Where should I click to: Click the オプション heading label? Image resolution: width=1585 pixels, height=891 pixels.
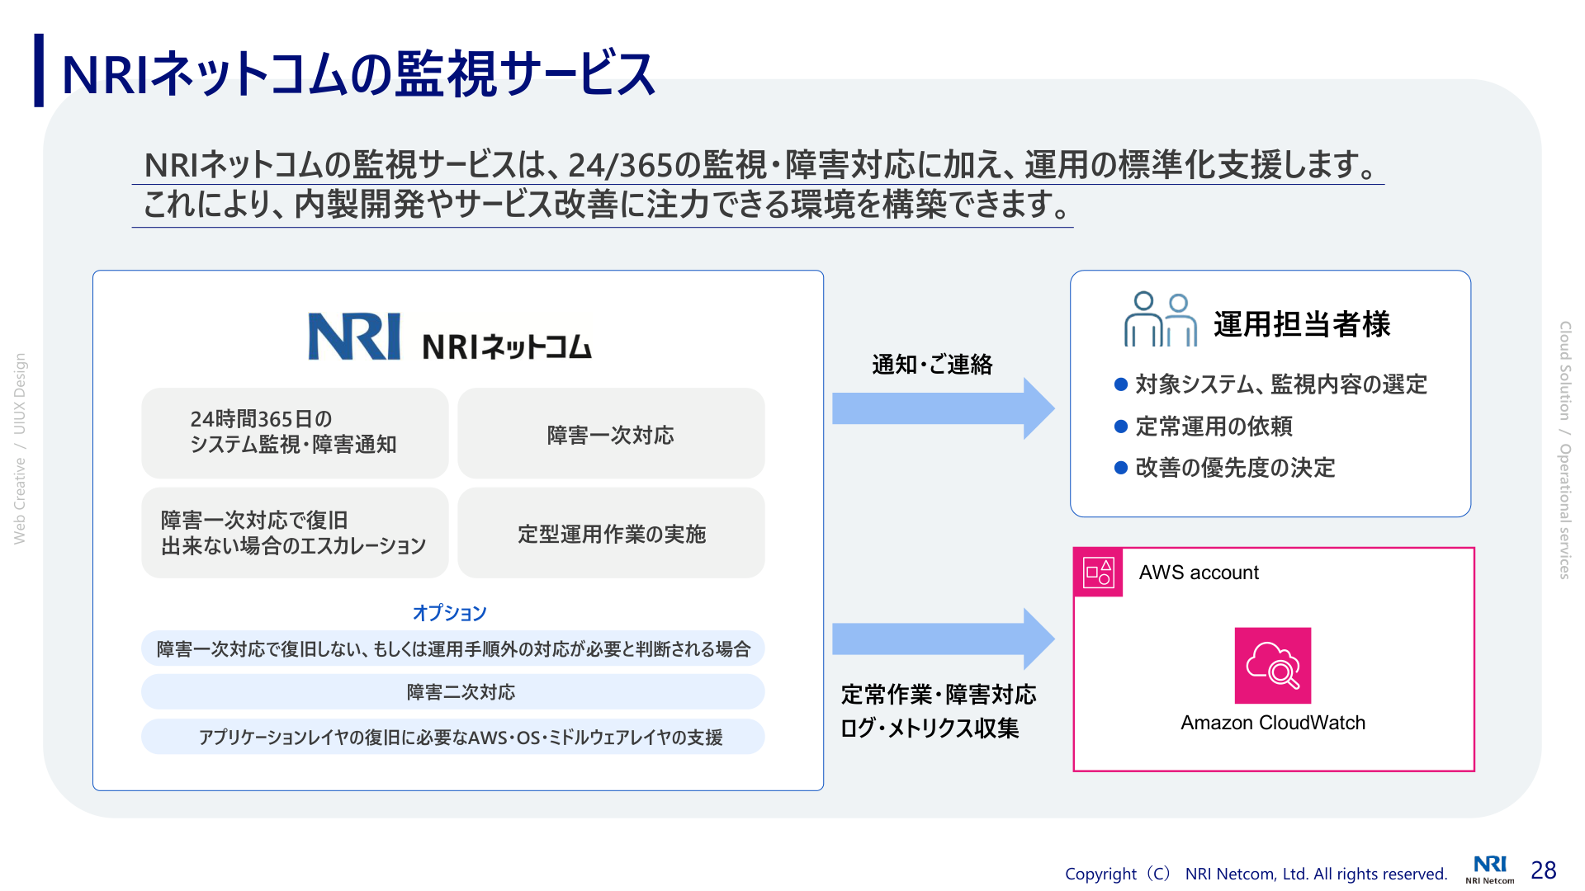pyautogui.click(x=449, y=612)
